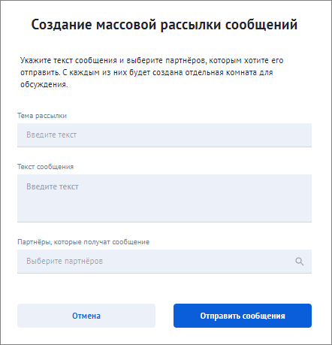Click the magnifier icon in partners field
332x345 pixels.
click(299, 262)
